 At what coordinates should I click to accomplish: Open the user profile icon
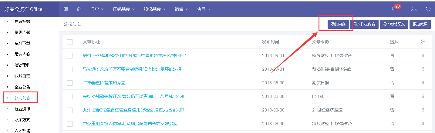pos(414,9)
